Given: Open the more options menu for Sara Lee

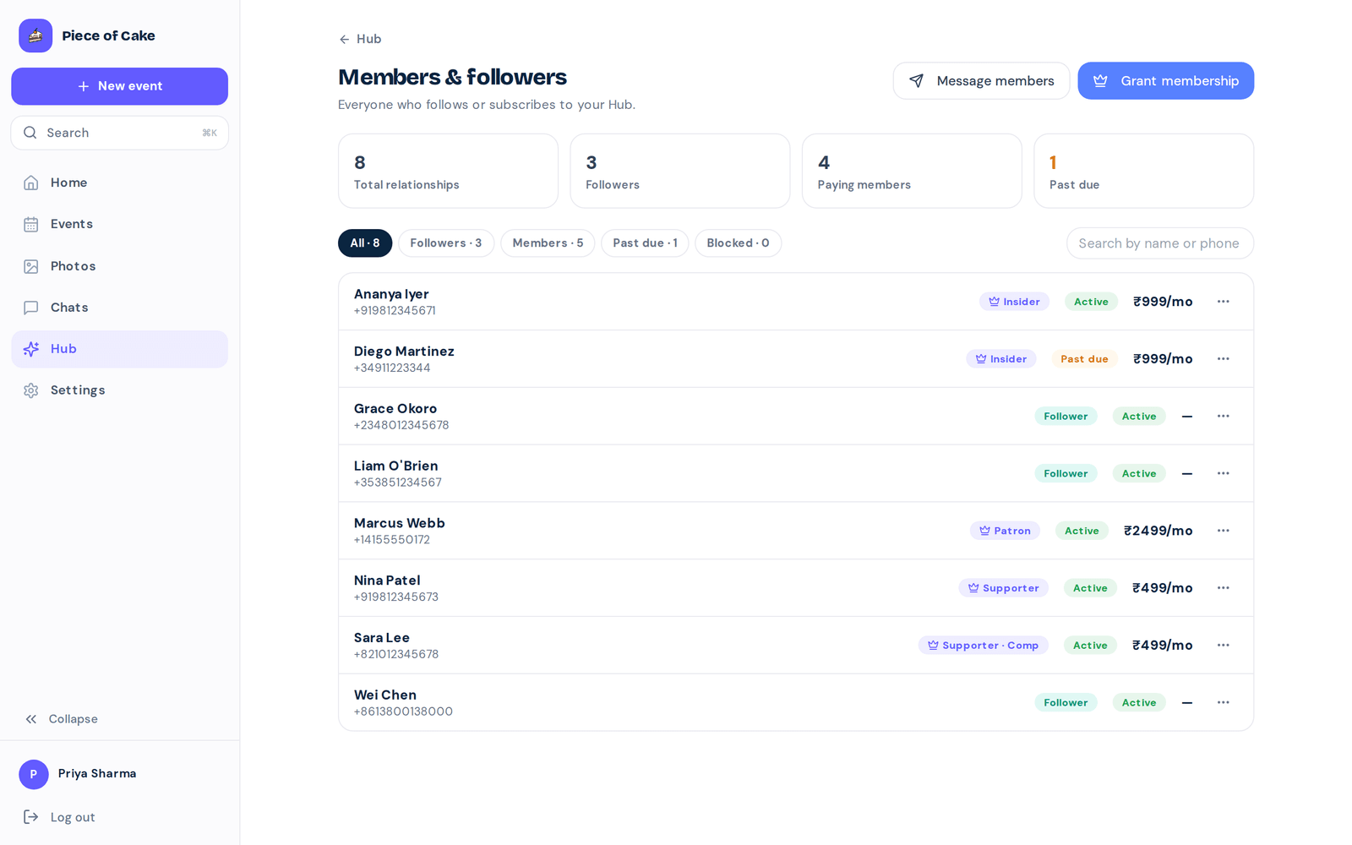Looking at the screenshot, I should 1224,646.
